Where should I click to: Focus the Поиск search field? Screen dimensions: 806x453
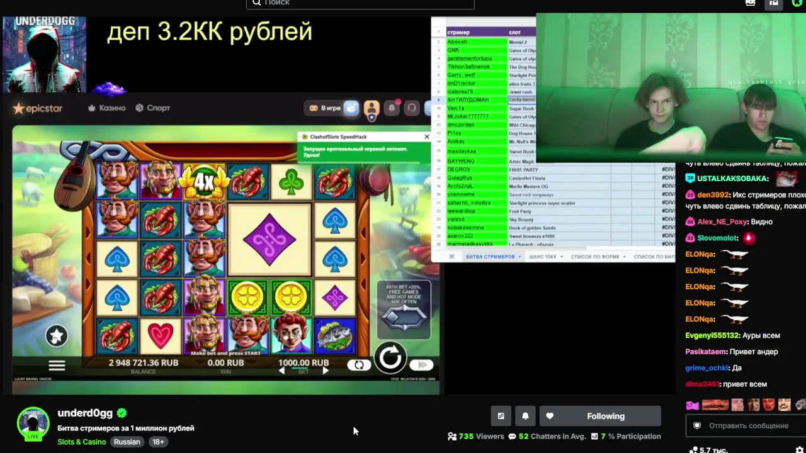pos(360,3)
